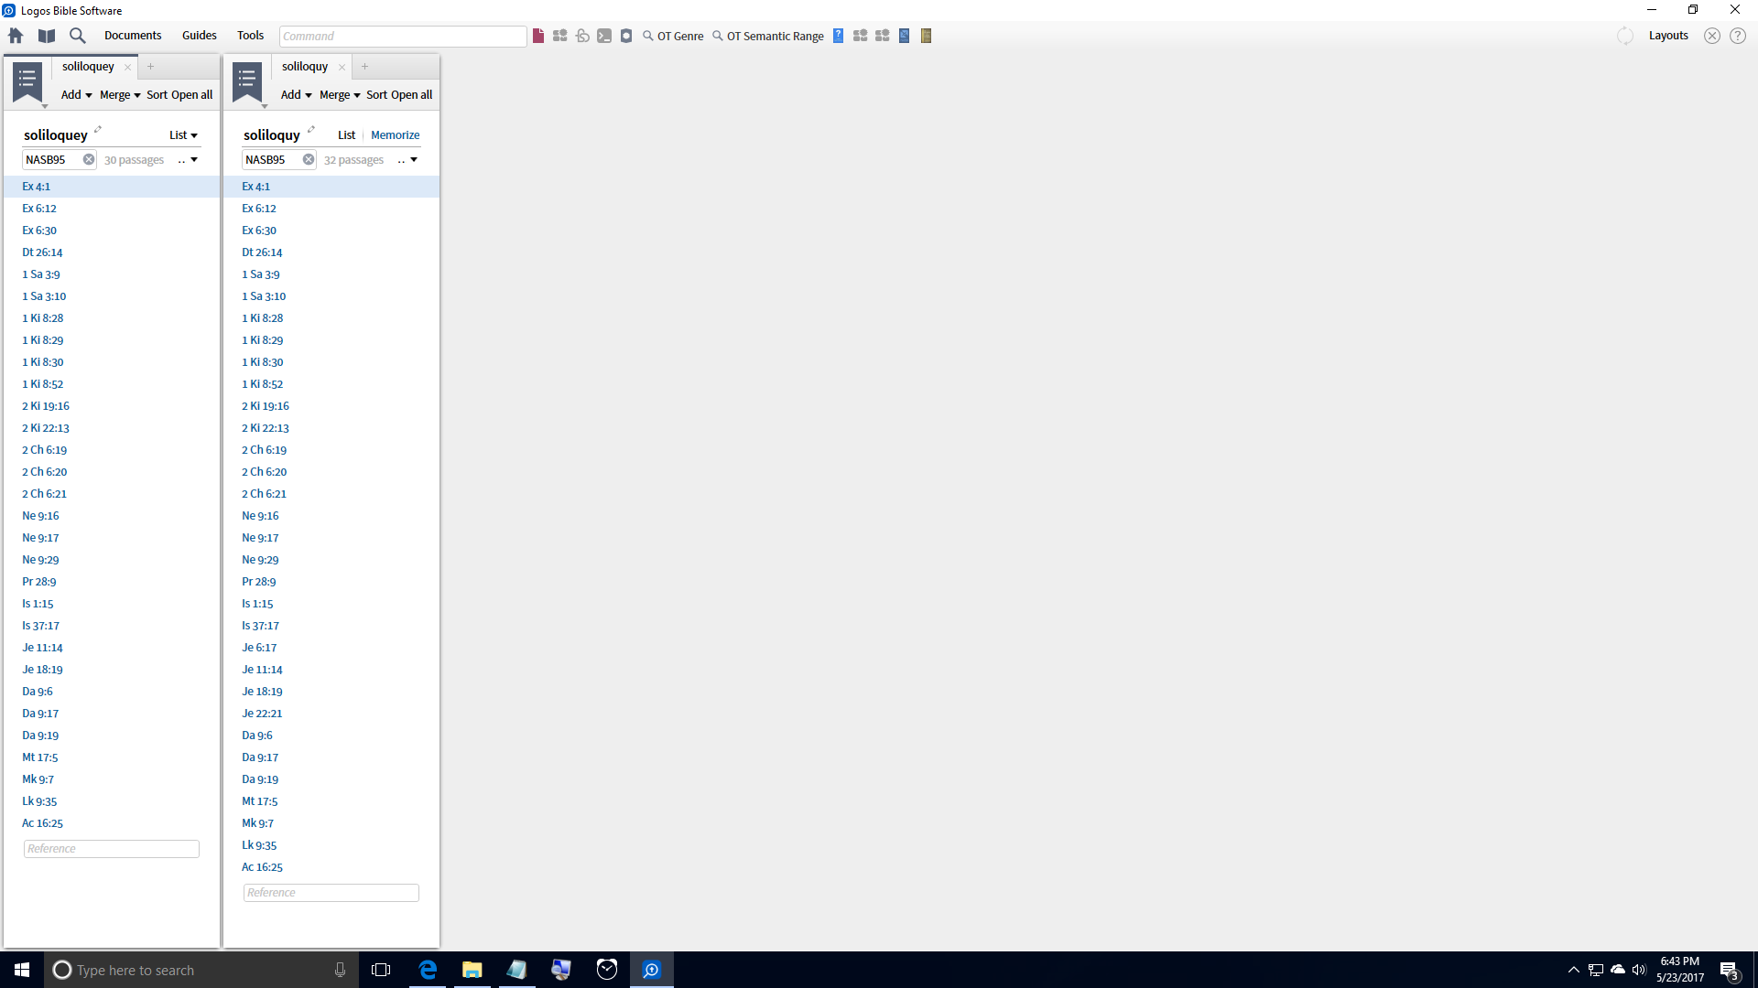Open the OT Genre search shortcut
Image resolution: width=1758 pixels, height=988 pixels.
point(673,36)
